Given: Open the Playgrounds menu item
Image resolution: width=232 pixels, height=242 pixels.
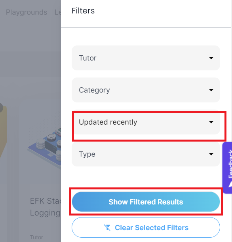Looking at the screenshot, I should (27, 12).
